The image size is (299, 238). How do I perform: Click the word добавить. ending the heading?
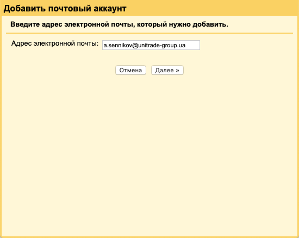tap(210, 24)
